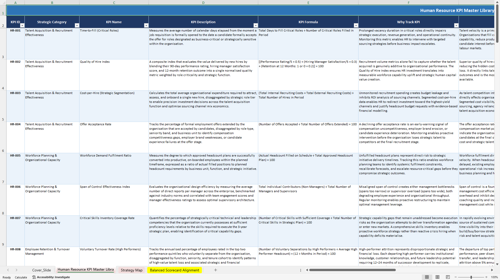Zoom out with the minus button
500x280 pixels.
(456, 277)
